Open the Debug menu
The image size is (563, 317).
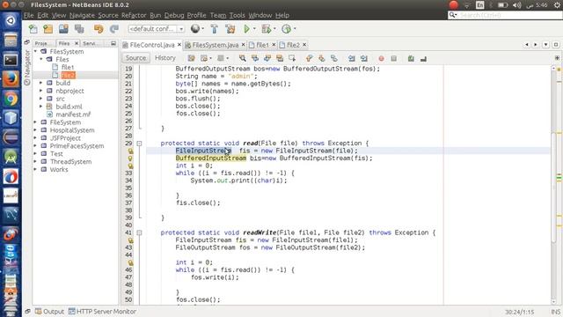coord(174,16)
